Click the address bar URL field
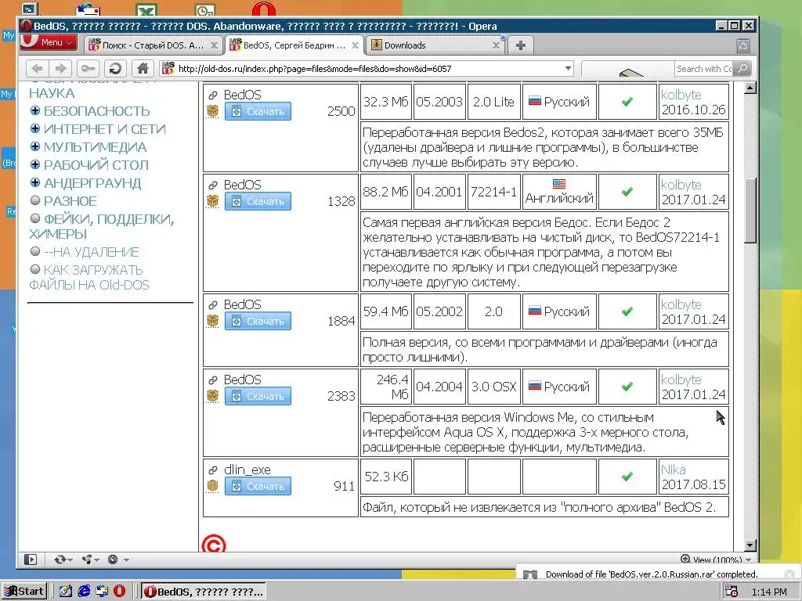The height and width of the screenshot is (601, 802). tap(366, 69)
